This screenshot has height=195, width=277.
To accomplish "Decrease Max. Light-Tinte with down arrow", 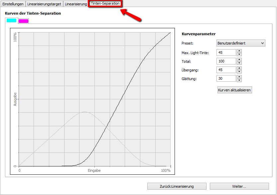I will [239, 54].
